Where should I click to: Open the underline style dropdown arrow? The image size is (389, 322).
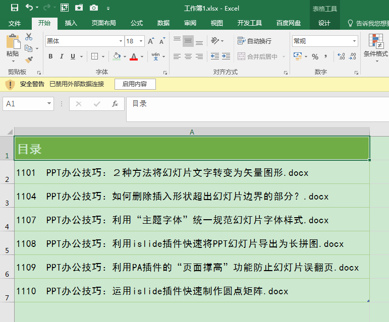tap(81, 57)
